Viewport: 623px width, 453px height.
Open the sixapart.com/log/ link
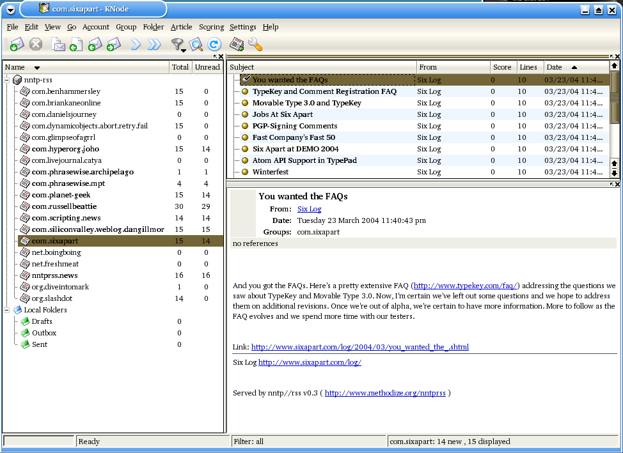pyautogui.click(x=310, y=362)
